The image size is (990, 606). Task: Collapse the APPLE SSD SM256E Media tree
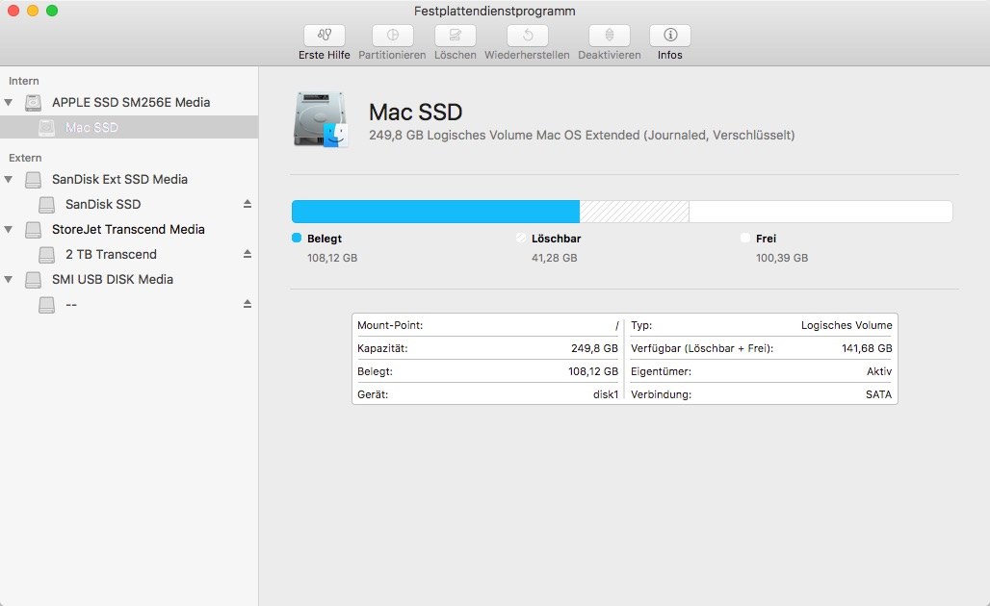coord(9,102)
